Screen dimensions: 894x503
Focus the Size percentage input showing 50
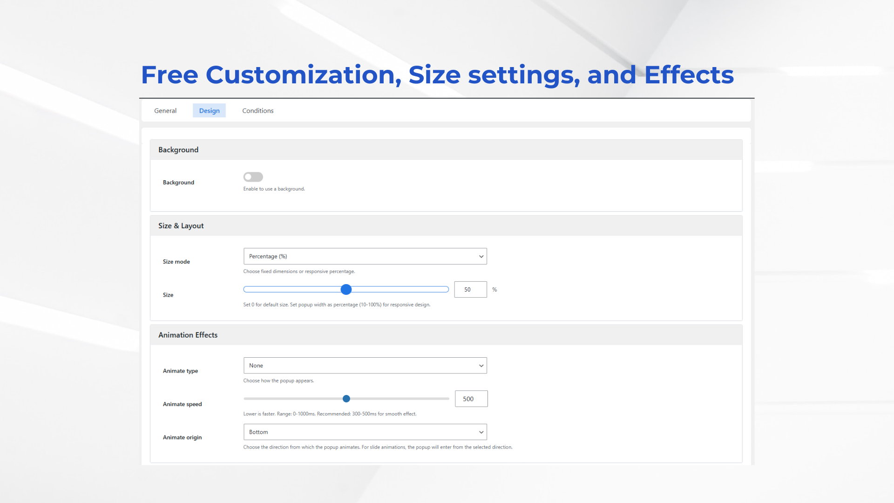coord(470,290)
